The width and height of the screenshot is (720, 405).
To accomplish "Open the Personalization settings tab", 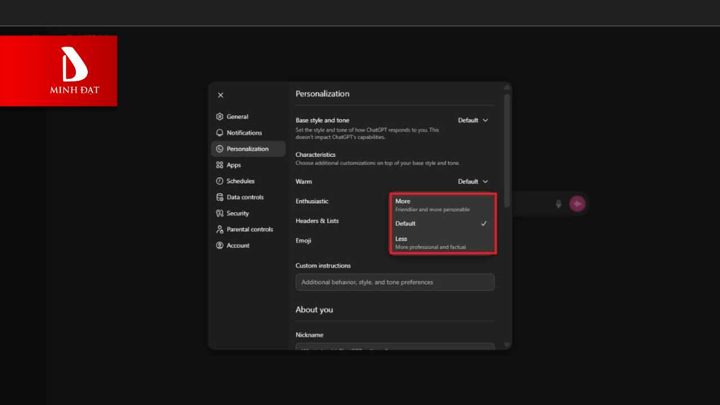I will (247, 149).
